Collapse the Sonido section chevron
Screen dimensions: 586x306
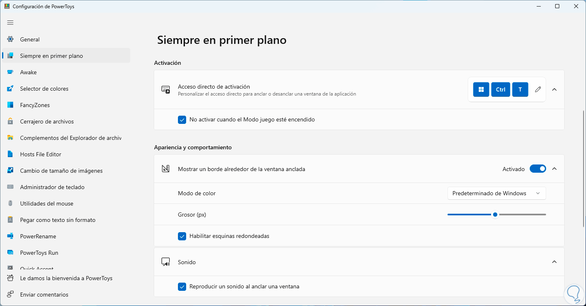click(x=554, y=262)
